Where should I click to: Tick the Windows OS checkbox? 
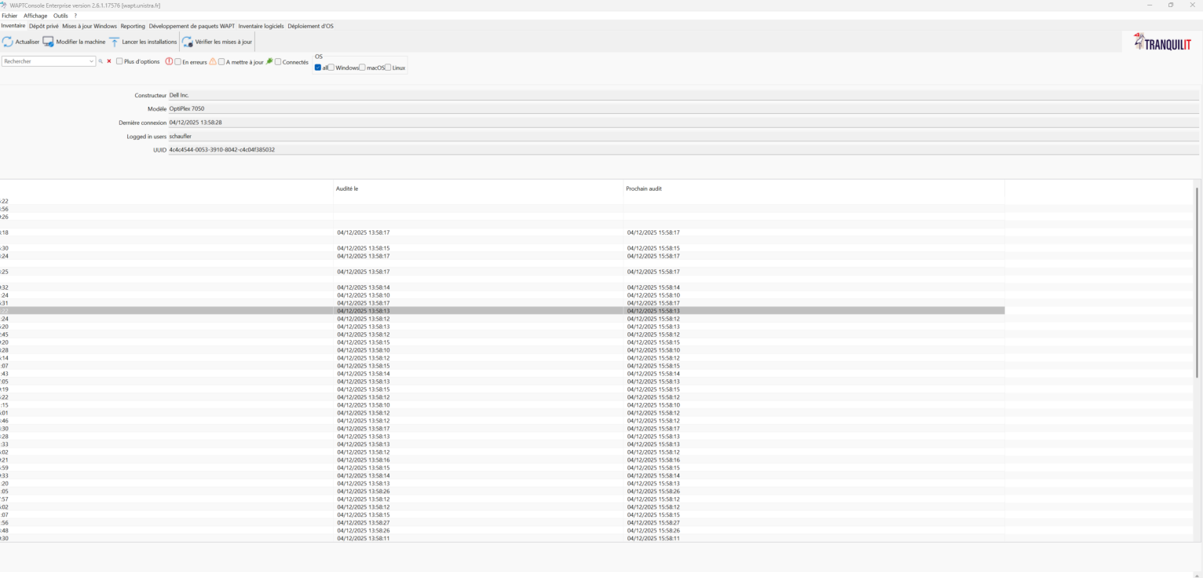[x=331, y=68]
